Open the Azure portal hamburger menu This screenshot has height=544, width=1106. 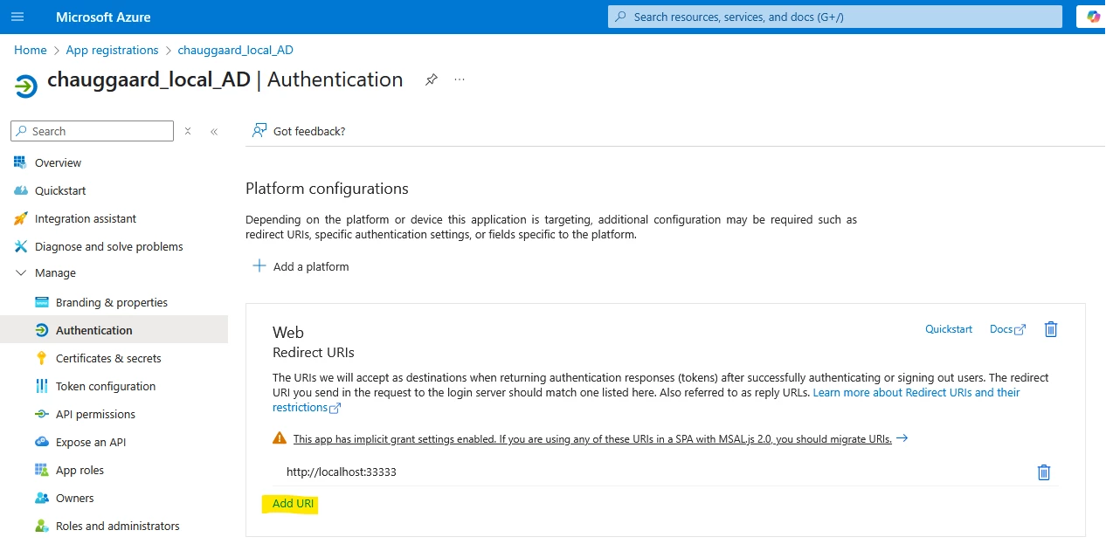tap(17, 17)
